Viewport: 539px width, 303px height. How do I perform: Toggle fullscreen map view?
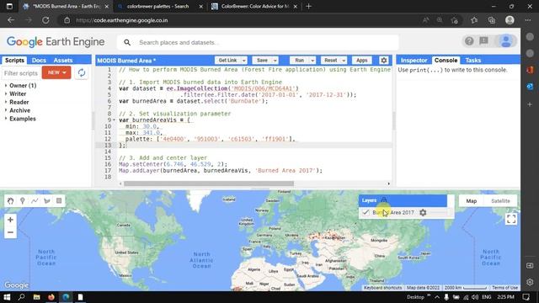pos(511,219)
